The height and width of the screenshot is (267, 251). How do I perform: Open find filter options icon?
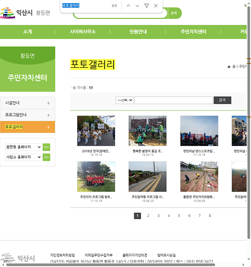pyautogui.click(x=146, y=6)
